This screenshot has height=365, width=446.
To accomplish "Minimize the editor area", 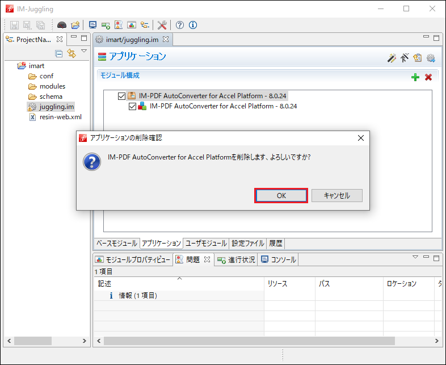I will [426, 37].
